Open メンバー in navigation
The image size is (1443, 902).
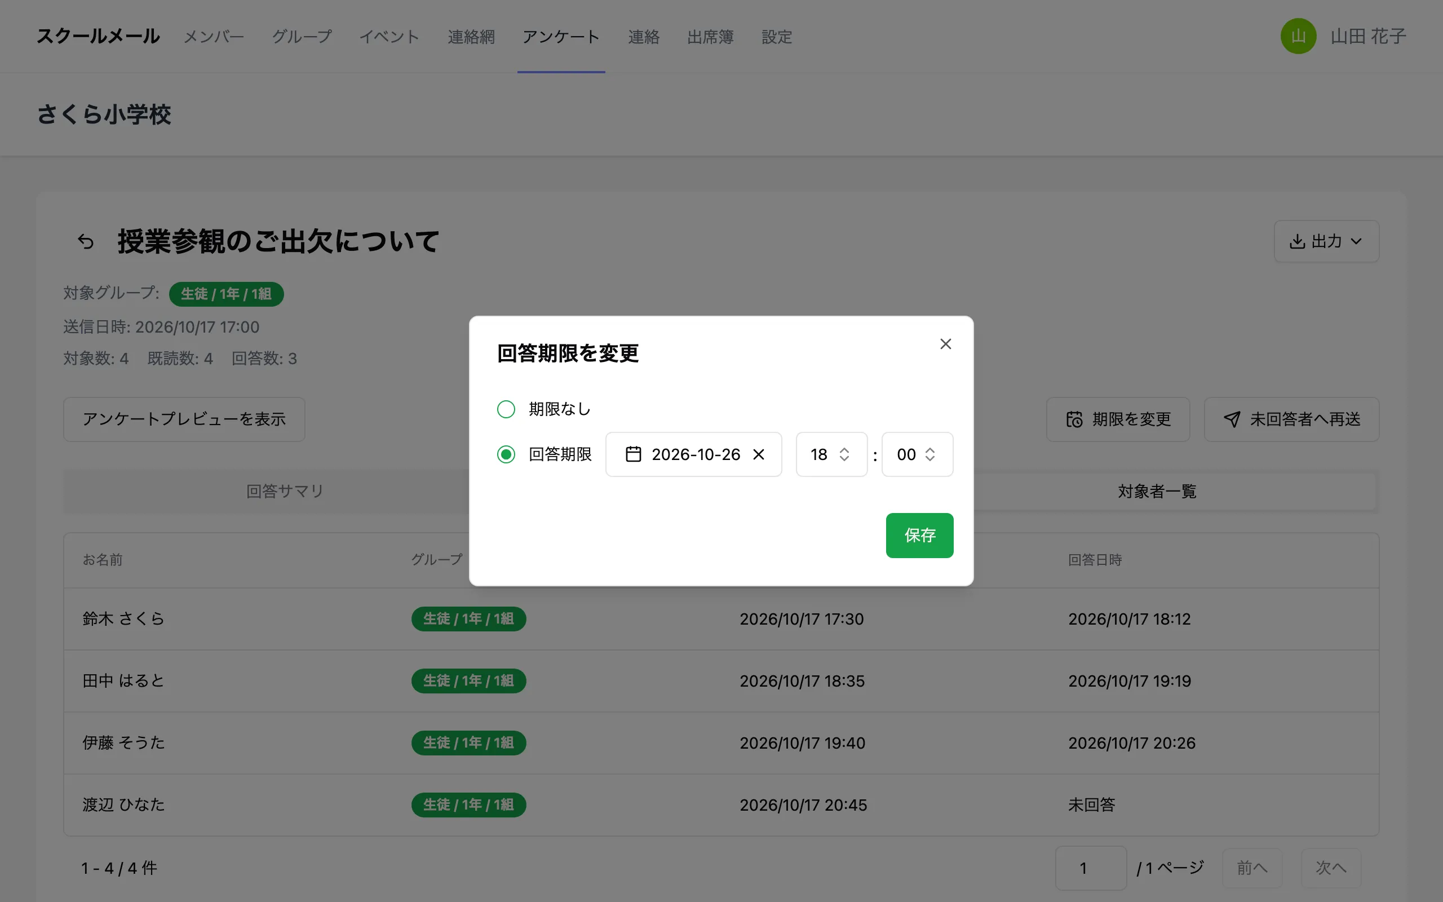(x=214, y=37)
